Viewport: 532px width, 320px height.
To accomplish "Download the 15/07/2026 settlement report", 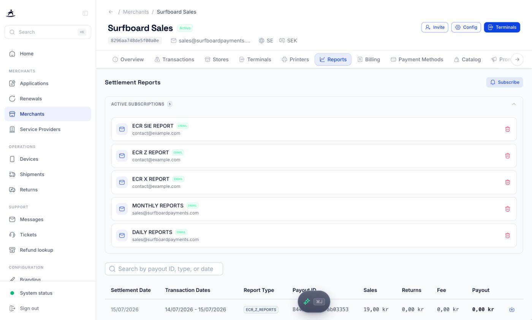I will point(511,309).
